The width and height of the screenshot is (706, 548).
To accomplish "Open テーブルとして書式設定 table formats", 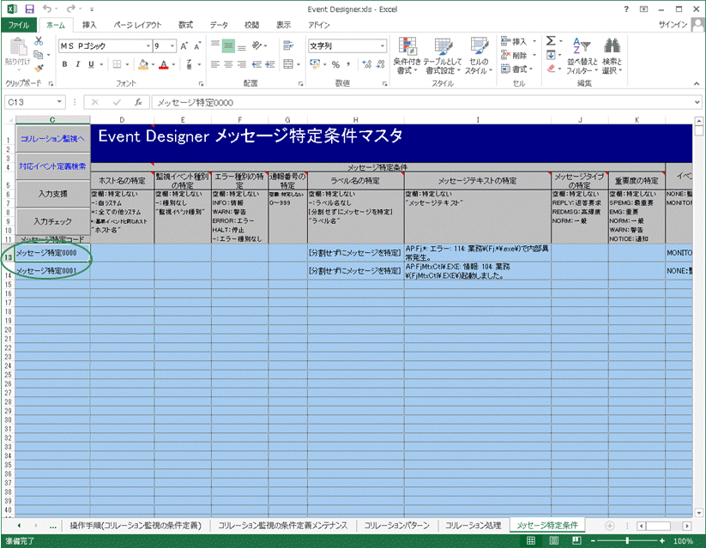I will click(443, 56).
